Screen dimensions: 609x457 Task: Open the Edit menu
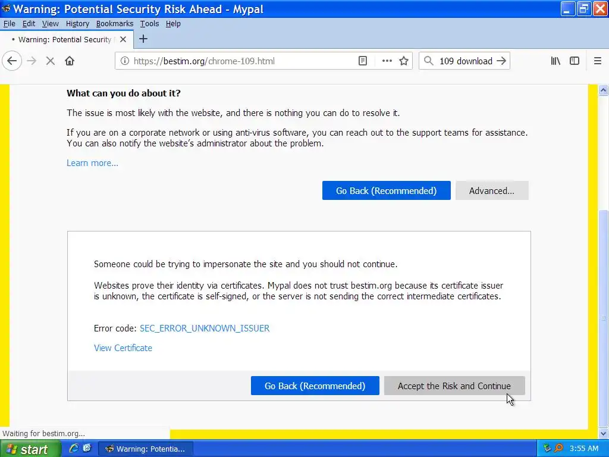[x=29, y=24]
